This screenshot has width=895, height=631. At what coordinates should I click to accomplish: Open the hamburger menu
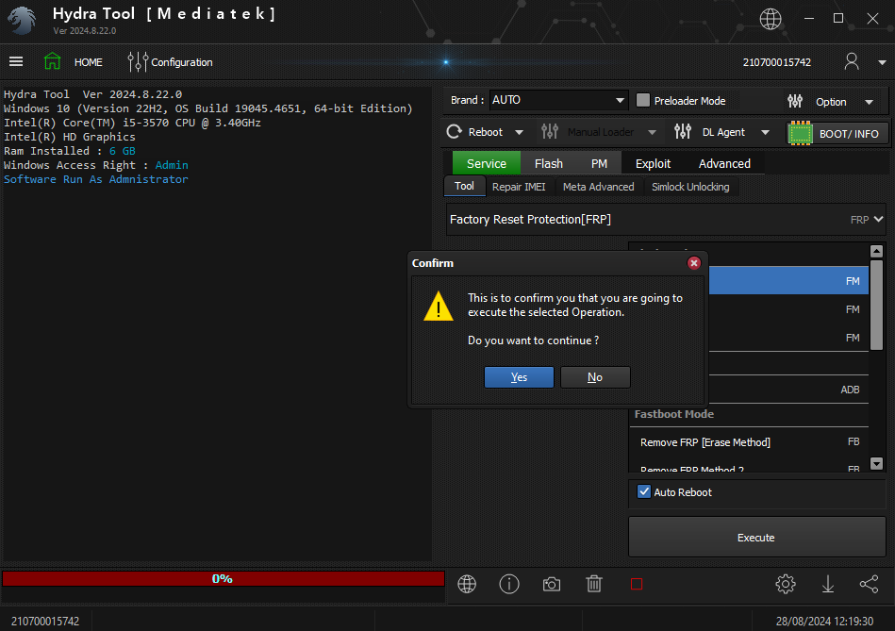click(x=16, y=61)
